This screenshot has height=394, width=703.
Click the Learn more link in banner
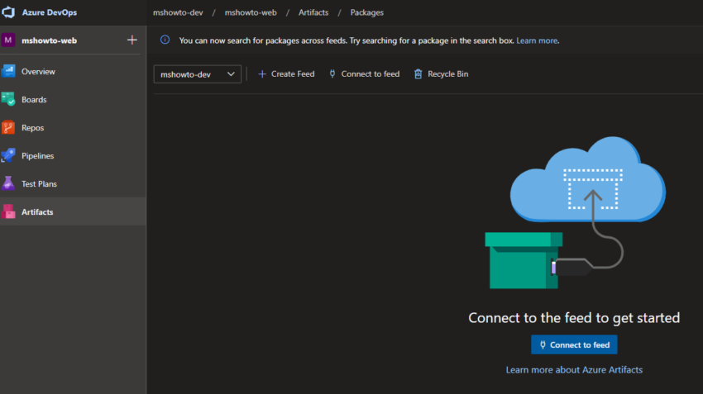(537, 40)
